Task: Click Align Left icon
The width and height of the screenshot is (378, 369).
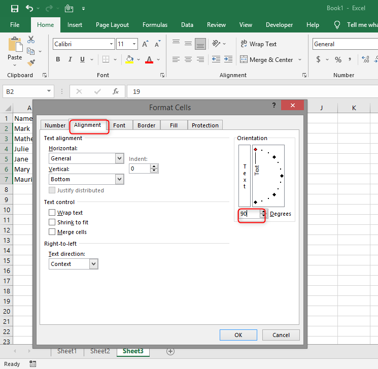Action: pyautogui.click(x=176, y=59)
